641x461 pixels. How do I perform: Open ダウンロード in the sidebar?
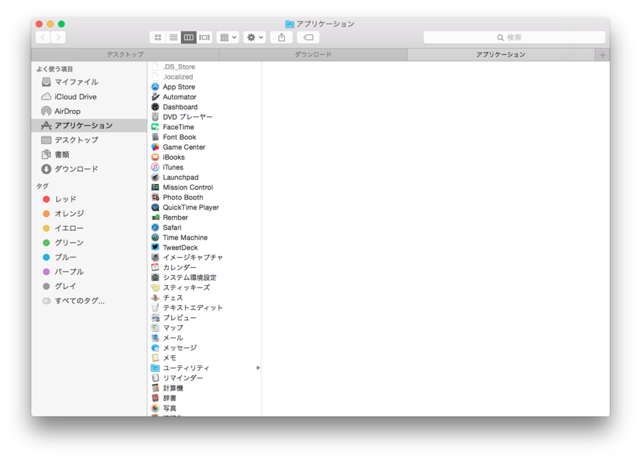click(89, 169)
